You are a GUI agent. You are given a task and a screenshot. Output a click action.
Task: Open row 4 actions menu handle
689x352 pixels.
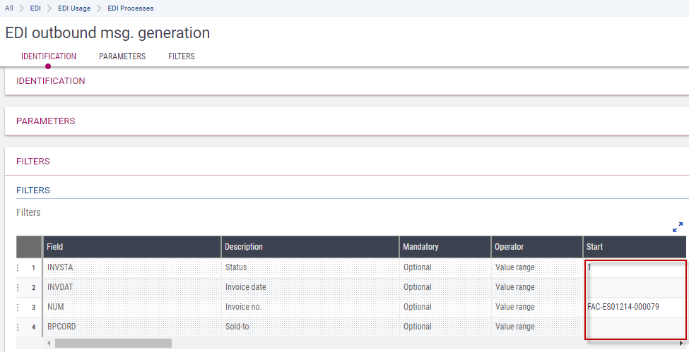18,327
